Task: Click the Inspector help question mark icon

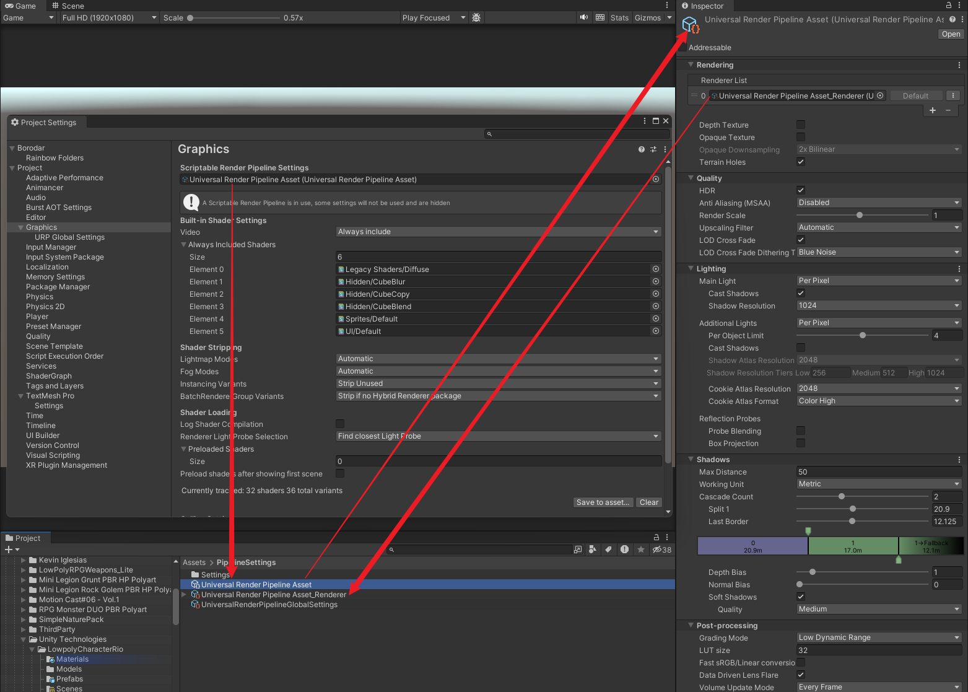Action: (953, 20)
